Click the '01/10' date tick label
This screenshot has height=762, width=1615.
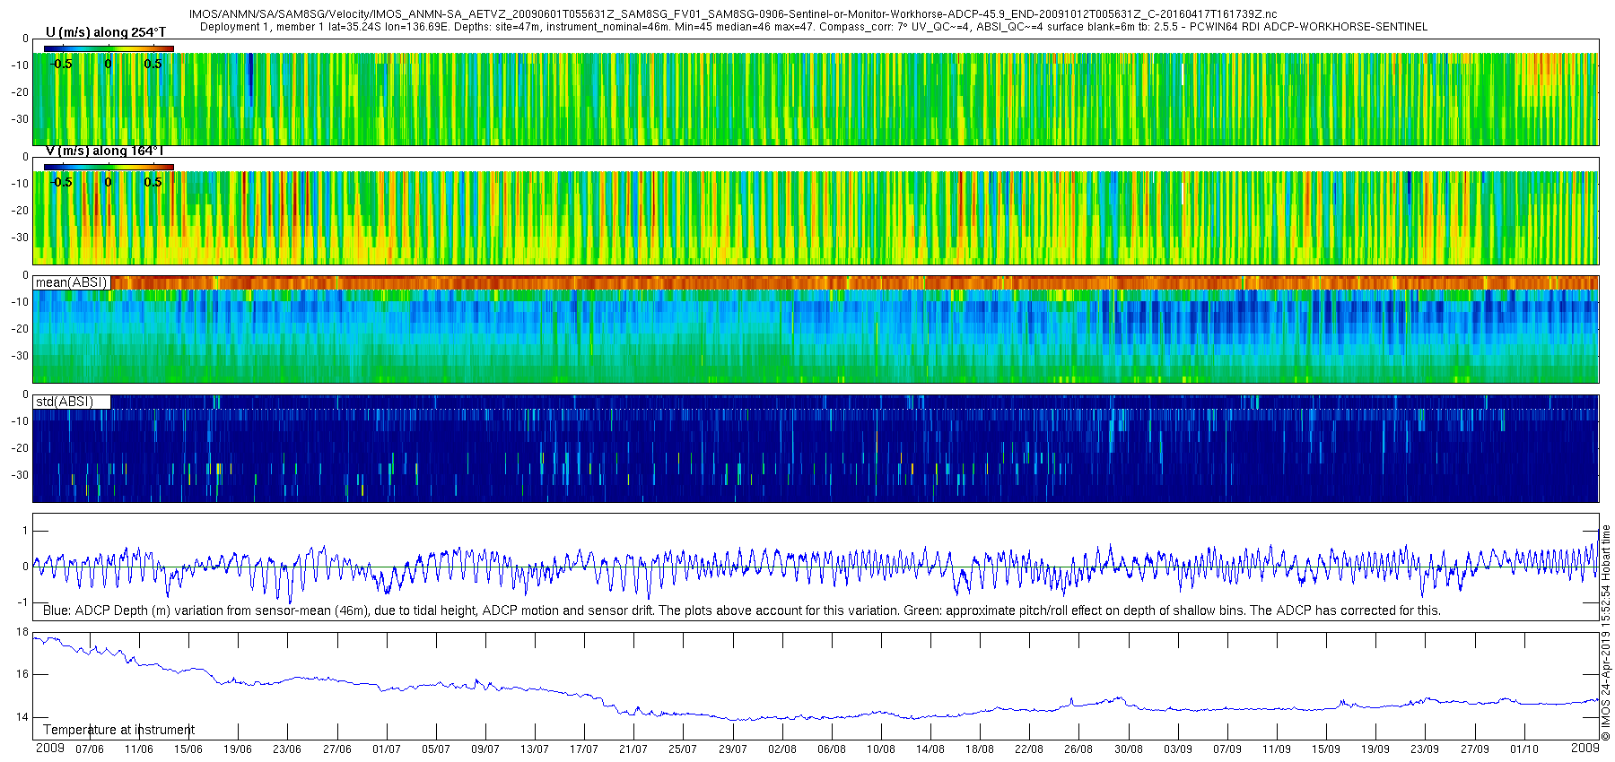(x=1524, y=749)
